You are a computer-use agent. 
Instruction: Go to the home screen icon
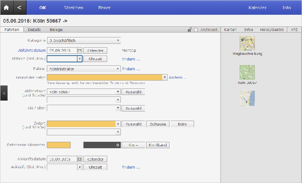click(x=6, y=8)
